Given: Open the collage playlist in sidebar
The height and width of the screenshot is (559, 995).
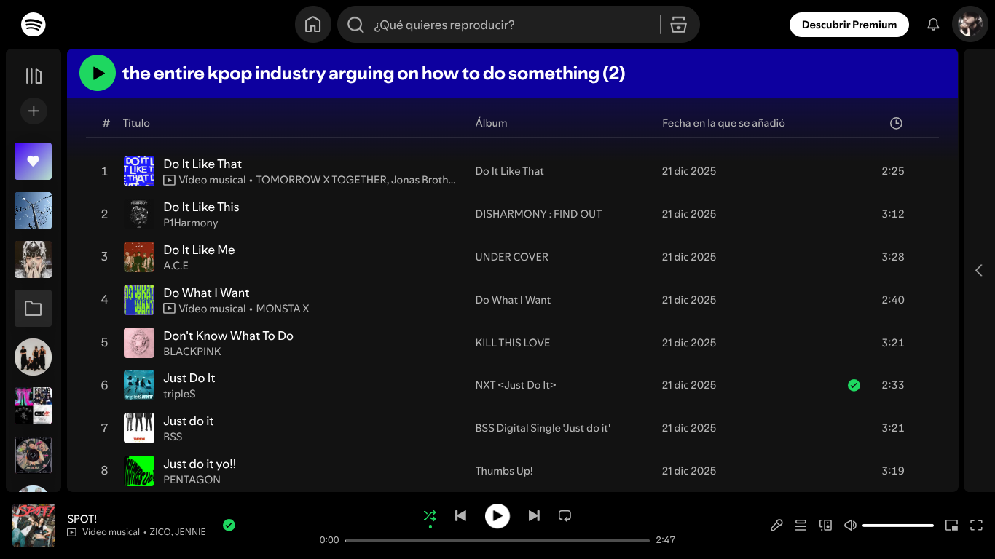Looking at the screenshot, I should 34,406.
